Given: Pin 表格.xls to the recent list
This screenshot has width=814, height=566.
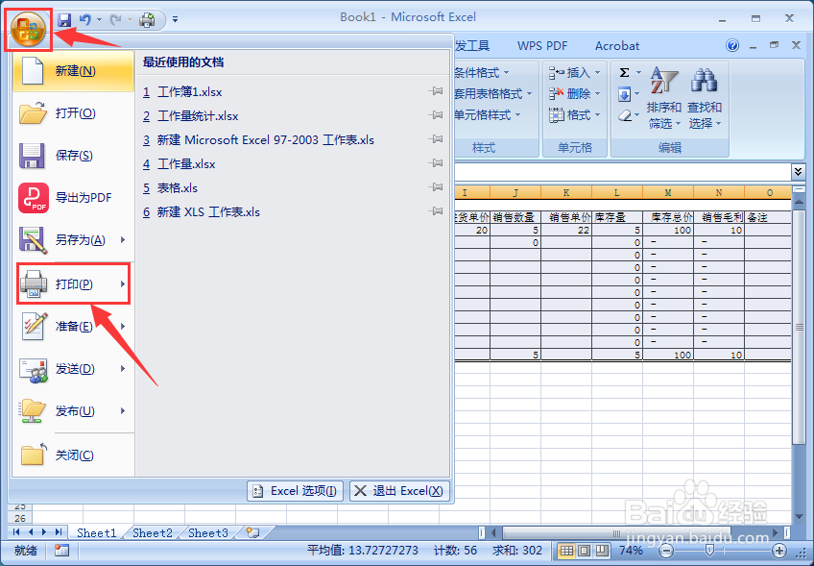Looking at the screenshot, I should pos(436,187).
